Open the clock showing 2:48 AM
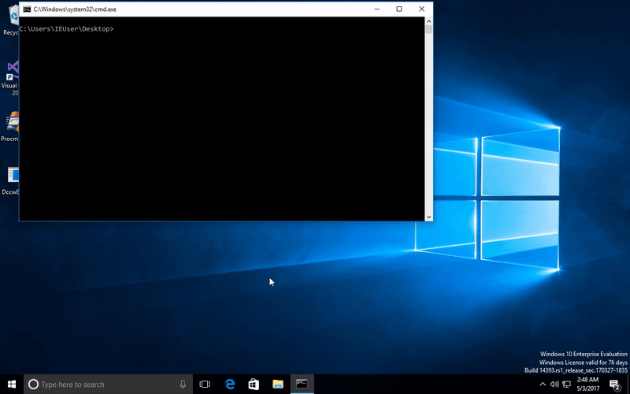The width and height of the screenshot is (630, 394). [x=587, y=385]
